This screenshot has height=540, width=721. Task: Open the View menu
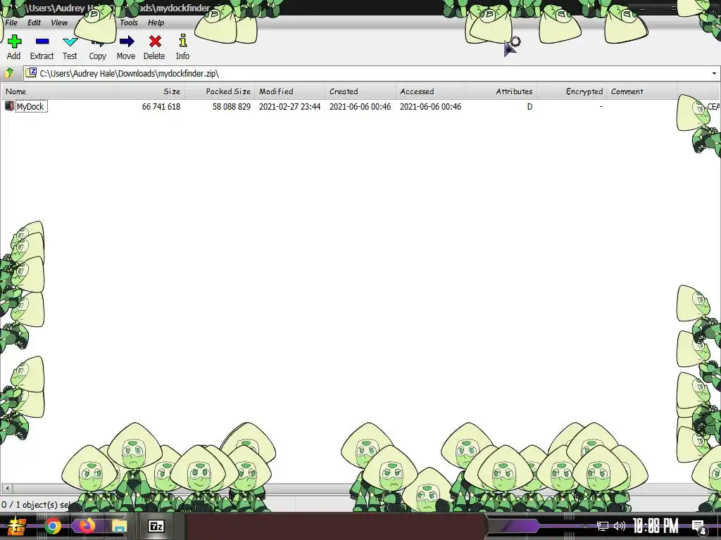[59, 22]
